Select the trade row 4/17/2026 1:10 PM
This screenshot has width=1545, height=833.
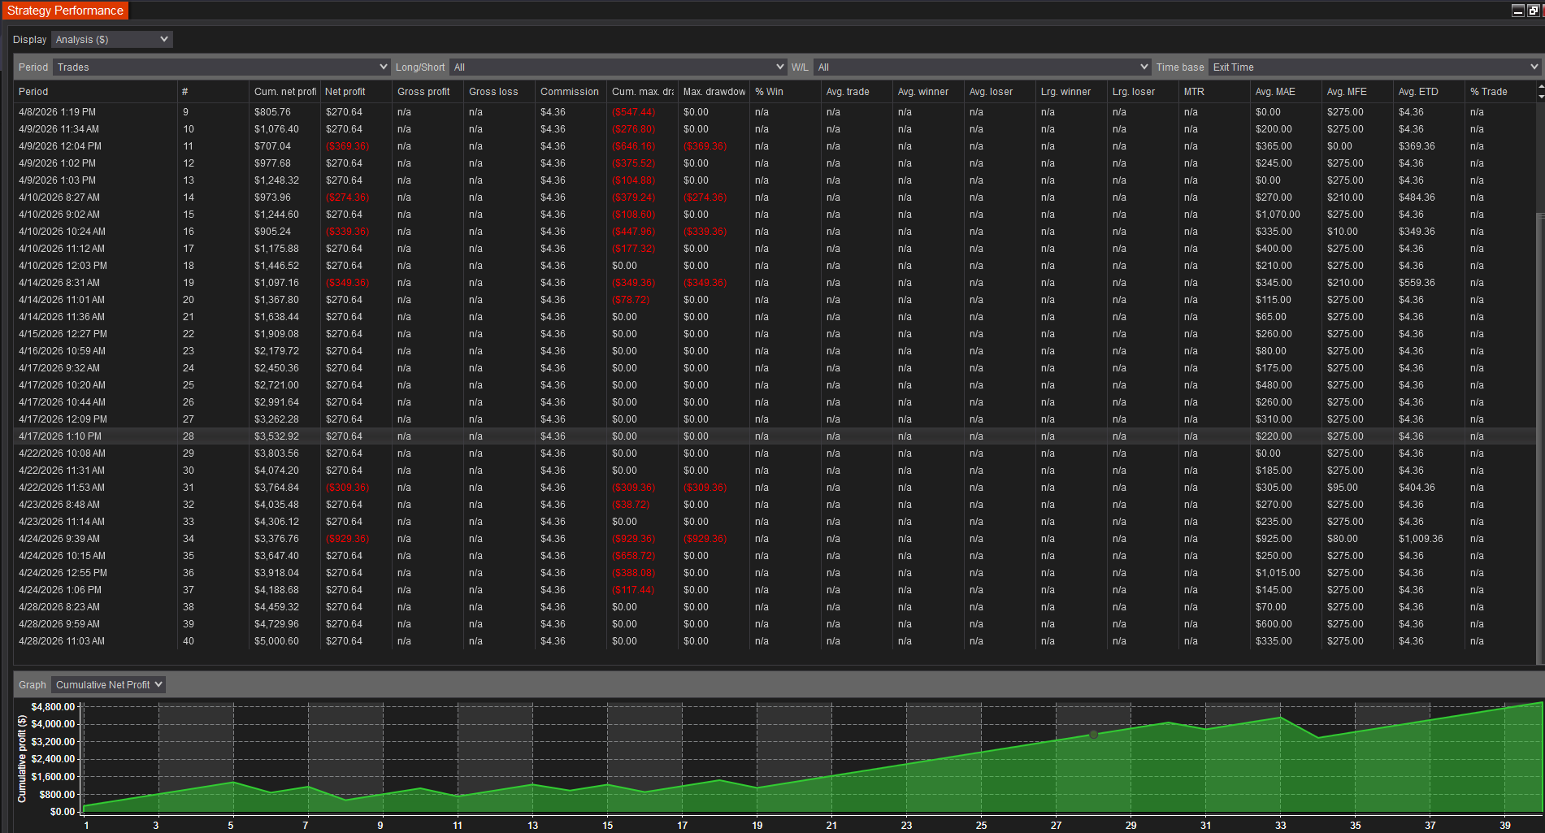tap(775, 436)
